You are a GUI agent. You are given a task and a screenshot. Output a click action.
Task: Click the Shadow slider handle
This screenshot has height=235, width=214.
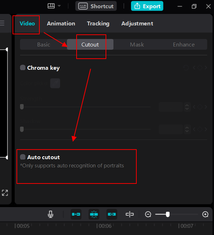click(22, 129)
